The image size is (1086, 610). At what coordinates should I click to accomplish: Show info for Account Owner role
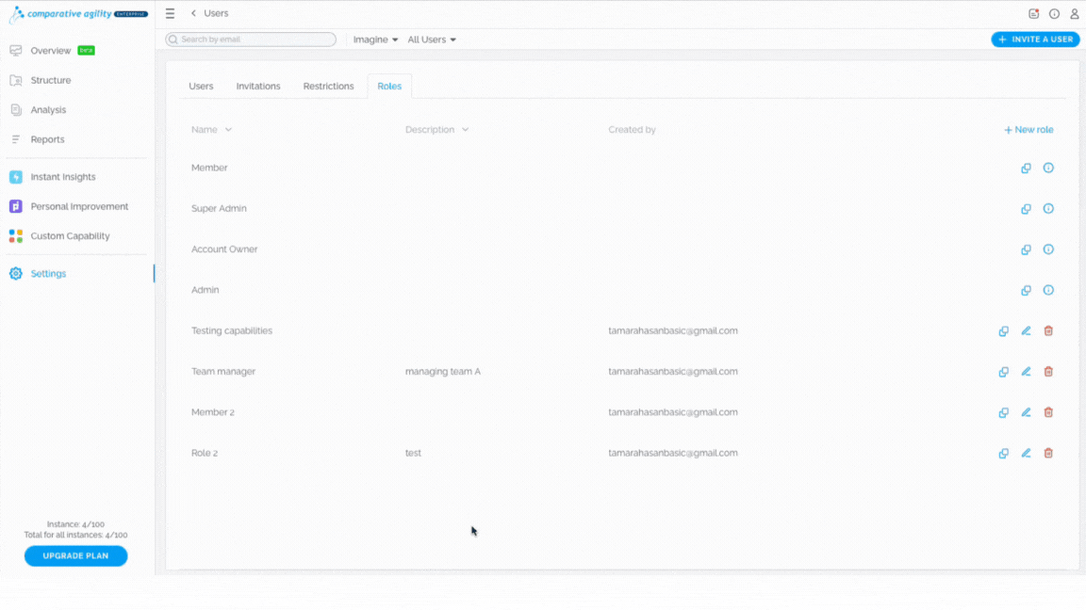(1048, 249)
